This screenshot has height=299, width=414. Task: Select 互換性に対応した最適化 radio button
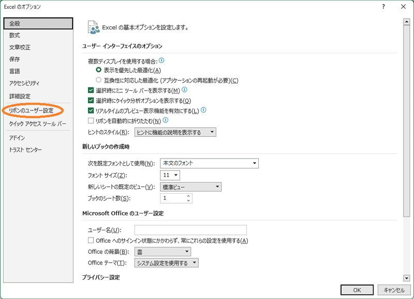pos(98,80)
